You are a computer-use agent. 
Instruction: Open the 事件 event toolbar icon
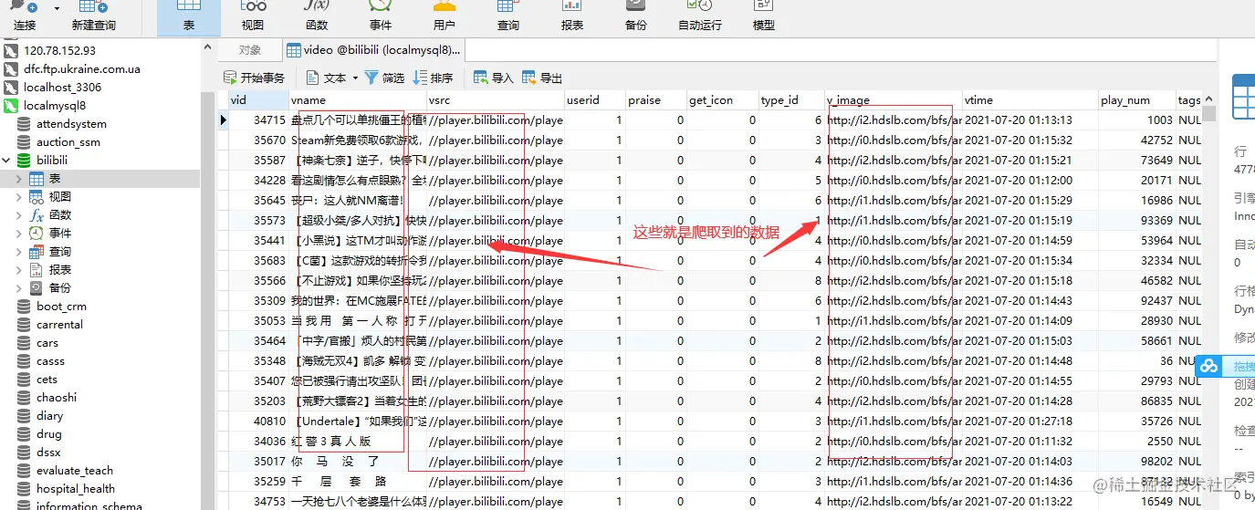(x=381, y=16)
